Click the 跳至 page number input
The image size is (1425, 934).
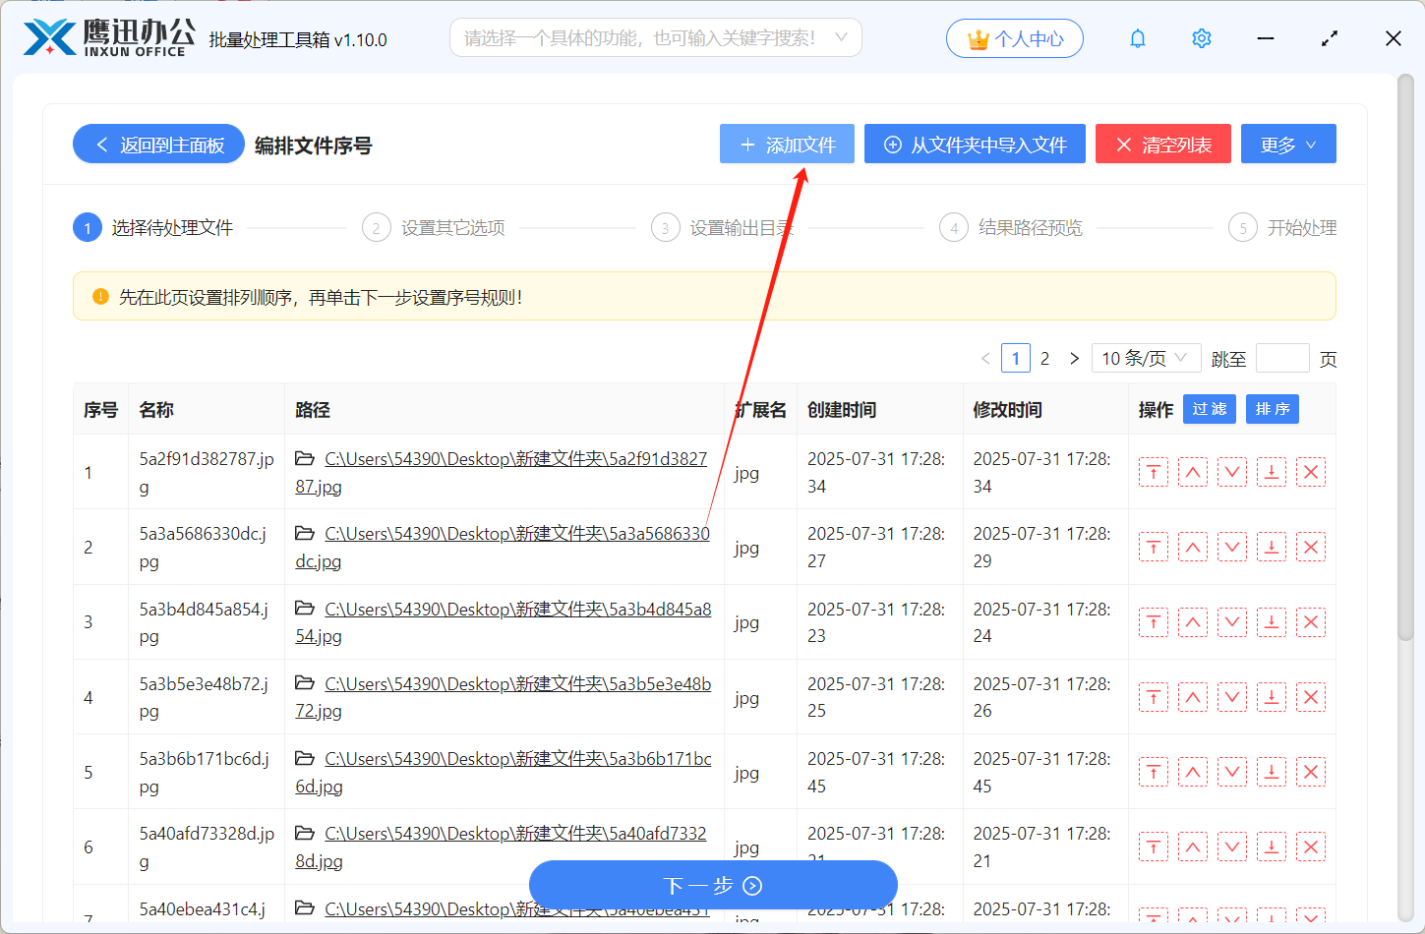[1282, 359]
